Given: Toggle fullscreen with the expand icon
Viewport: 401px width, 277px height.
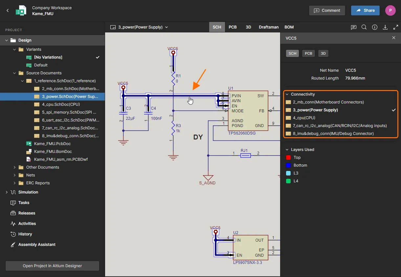Looking at the screenshot, I should 395,27.
